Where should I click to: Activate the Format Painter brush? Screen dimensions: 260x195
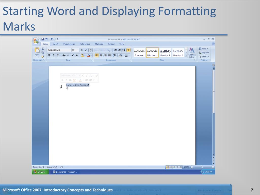tap(43, 57)
